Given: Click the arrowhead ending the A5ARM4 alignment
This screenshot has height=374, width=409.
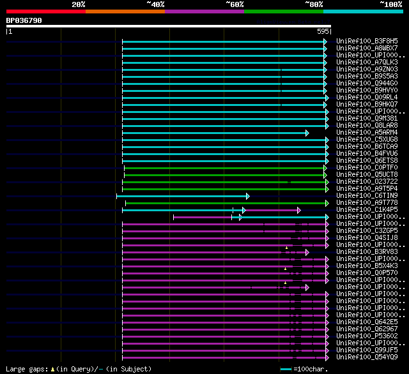Looking at the screenshot, I should tap(307, 133).
